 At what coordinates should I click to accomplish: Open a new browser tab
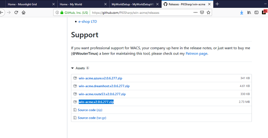click(217, 4)
